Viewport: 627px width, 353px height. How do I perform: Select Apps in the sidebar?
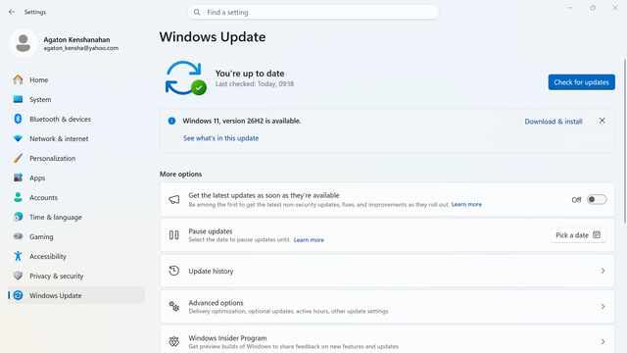(76, 177)
